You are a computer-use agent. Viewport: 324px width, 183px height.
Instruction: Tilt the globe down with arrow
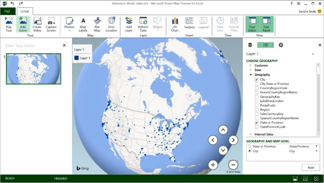[223, 150]
